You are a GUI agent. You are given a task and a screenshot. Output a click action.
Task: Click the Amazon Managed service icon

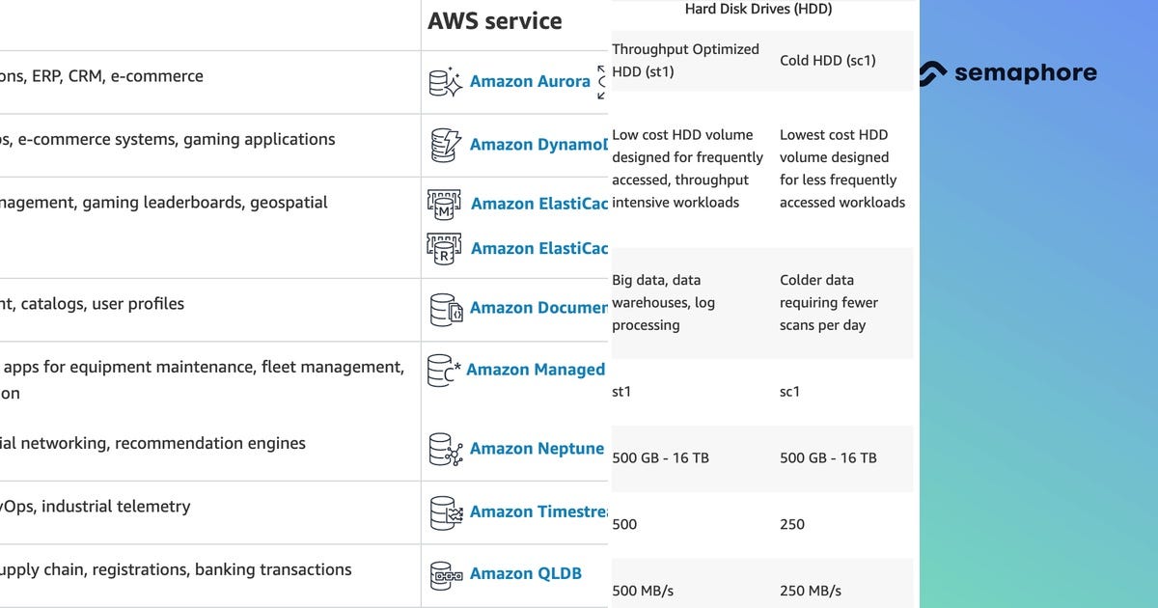coord(443,371)
